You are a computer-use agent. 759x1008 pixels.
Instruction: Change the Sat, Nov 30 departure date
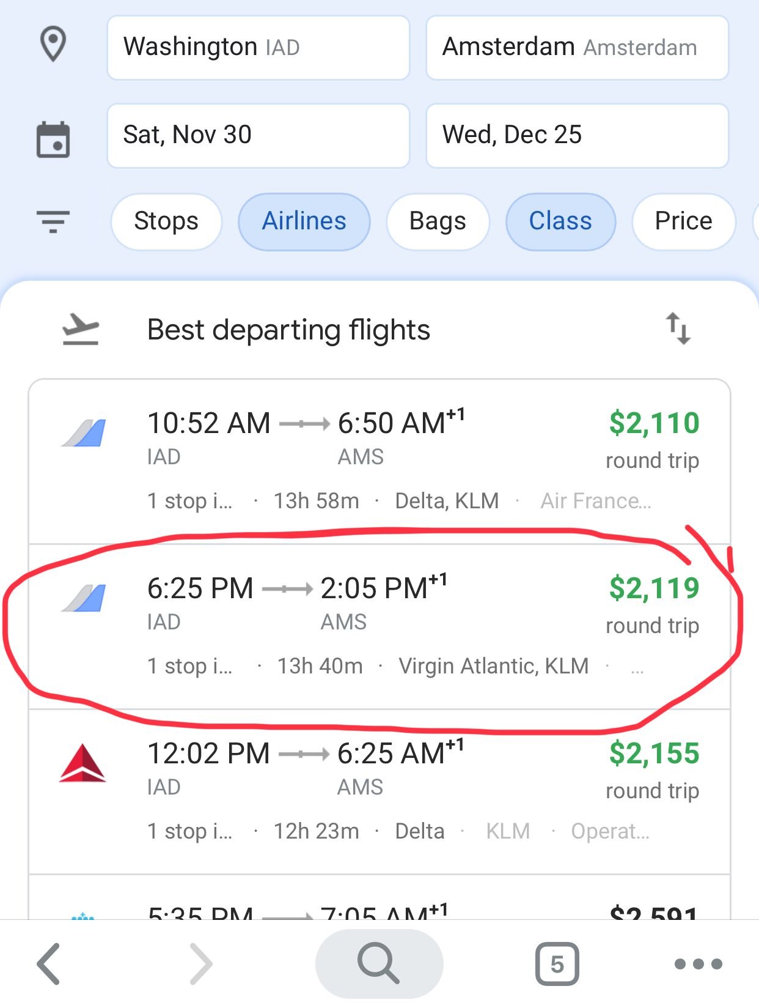pyautogui.click(x=258, y=135)
